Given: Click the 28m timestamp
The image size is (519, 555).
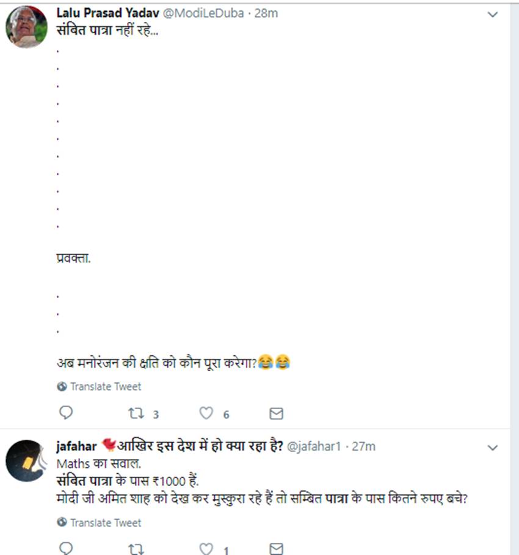Looking at the screenshot, I should [266, 13].
